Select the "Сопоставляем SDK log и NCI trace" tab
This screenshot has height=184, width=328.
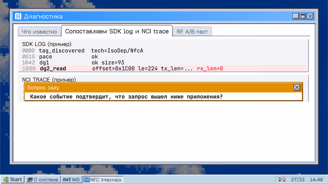pos(117,31)
